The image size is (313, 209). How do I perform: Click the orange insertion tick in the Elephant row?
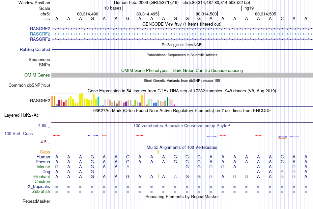tap(158, 176)
